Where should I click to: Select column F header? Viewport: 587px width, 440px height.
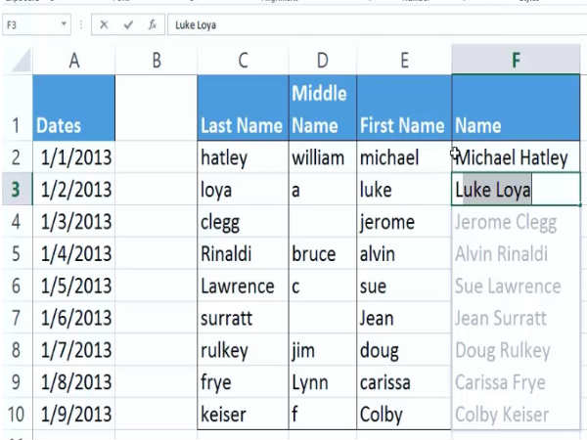516,61
